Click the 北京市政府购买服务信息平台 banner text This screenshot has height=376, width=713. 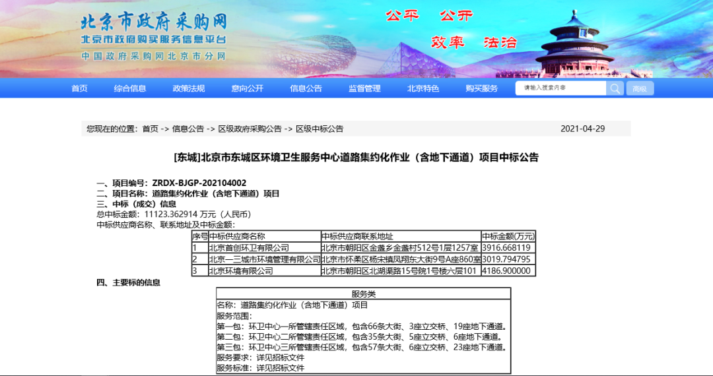[x=154, y=40]
